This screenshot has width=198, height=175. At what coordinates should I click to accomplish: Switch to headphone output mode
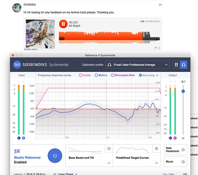pos(183,65)
